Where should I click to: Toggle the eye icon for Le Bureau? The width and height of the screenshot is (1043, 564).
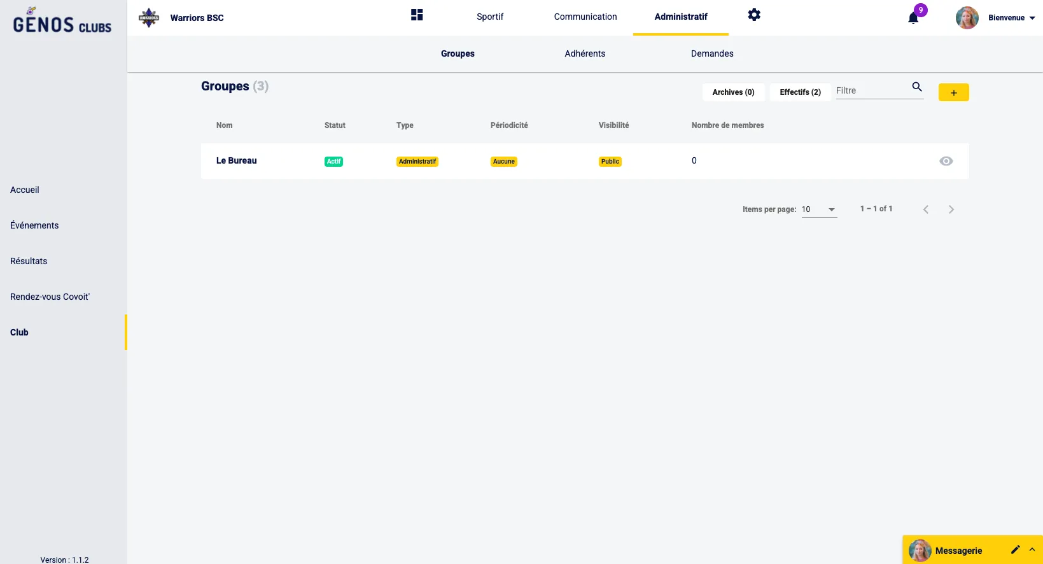coord(946,161)
